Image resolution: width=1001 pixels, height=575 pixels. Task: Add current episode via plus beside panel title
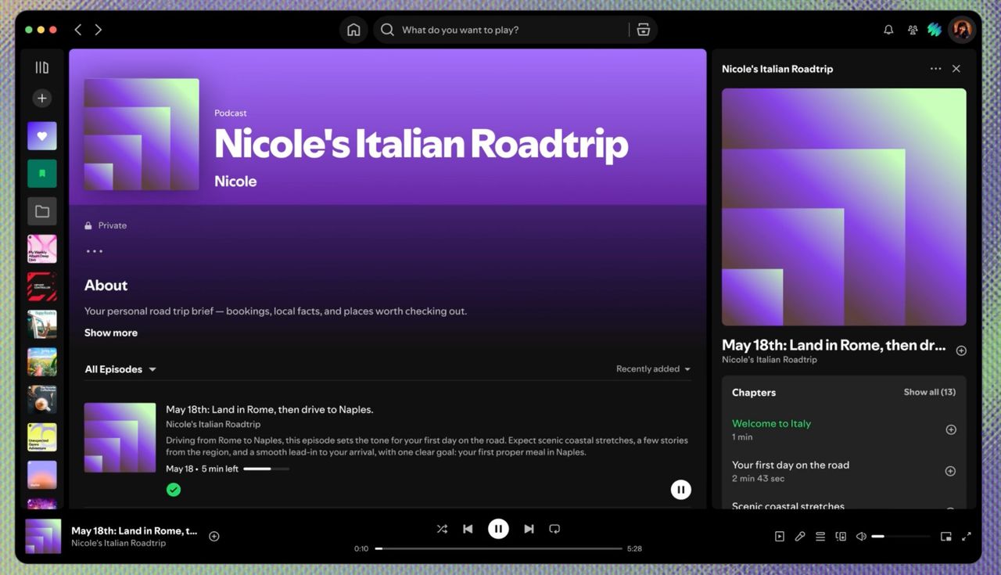click(961, 350)
